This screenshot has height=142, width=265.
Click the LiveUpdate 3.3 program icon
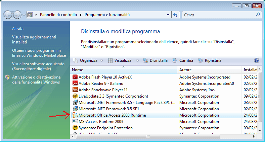coord(75,96)
